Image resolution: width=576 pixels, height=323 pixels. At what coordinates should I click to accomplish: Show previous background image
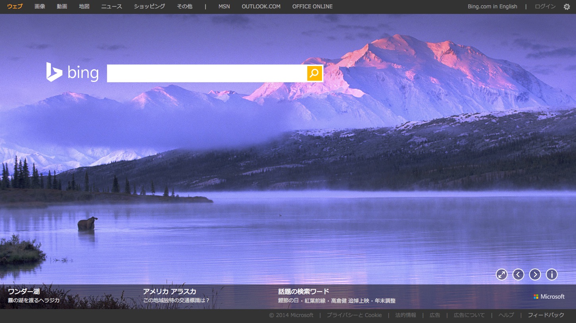[x=518, y=274]
